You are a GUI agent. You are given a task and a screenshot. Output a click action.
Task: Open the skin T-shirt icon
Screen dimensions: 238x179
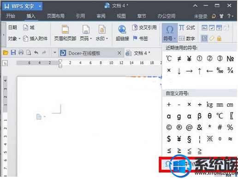click(221, 16)
